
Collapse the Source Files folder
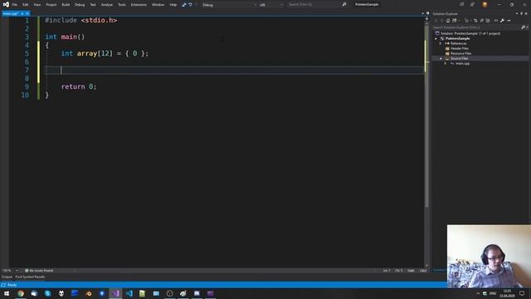point(441,59)
